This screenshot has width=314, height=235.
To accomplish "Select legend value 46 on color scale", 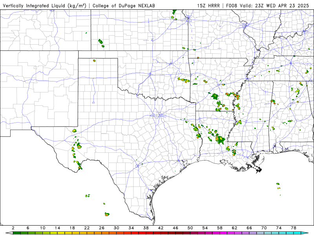I will [175, 228].
